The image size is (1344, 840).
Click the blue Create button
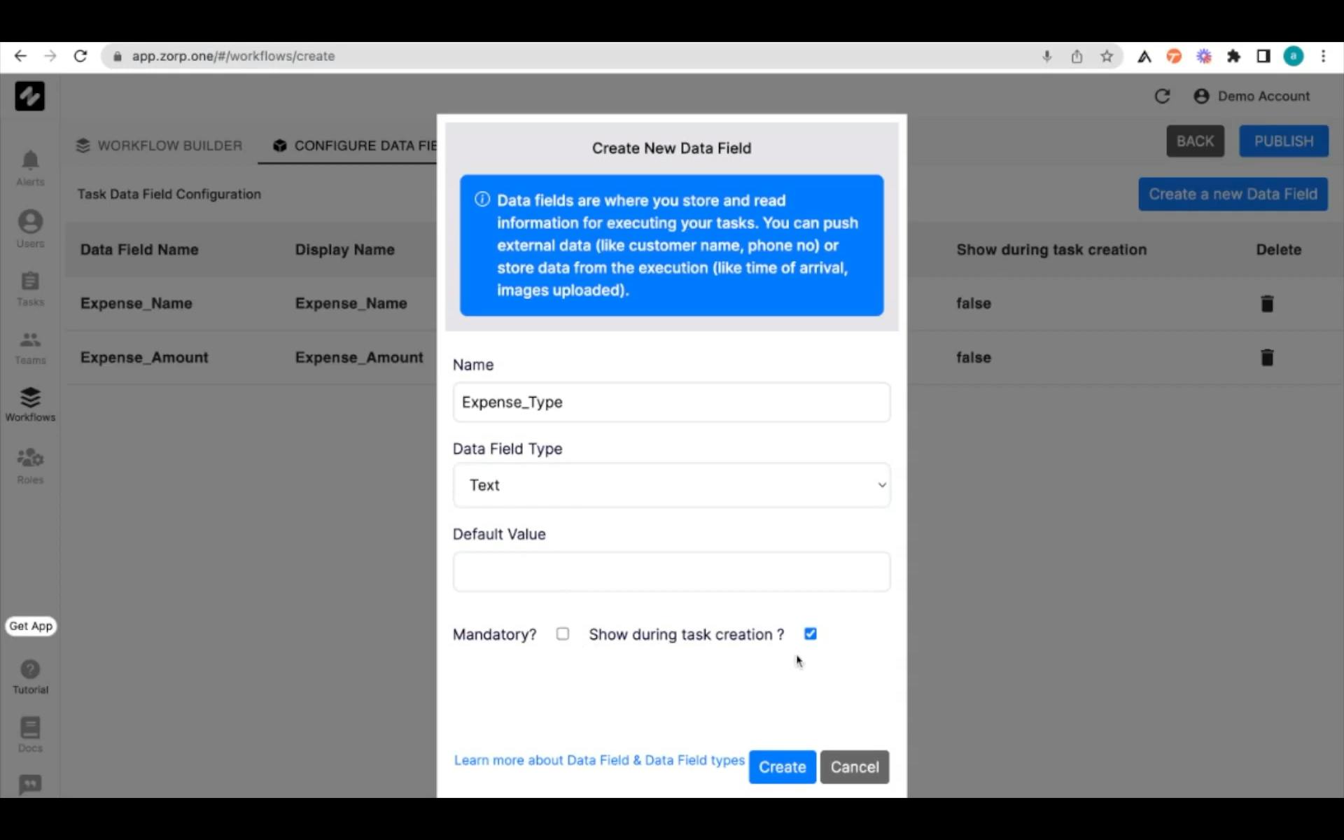tap(782, 767)
